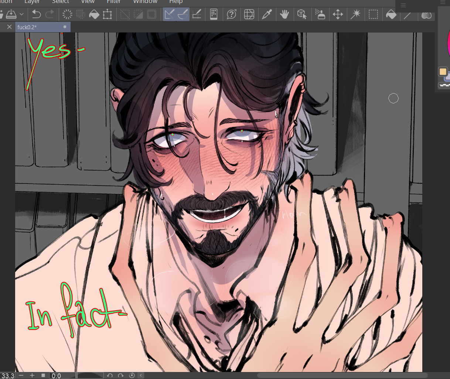Select the Eyedropper tool
The height and width of the screenshot is (379, 450).
(267, 14)
